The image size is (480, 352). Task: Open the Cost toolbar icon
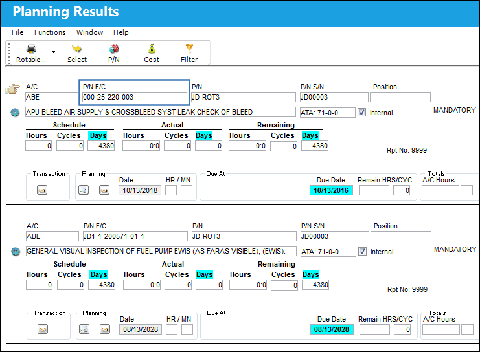[152, 49]
